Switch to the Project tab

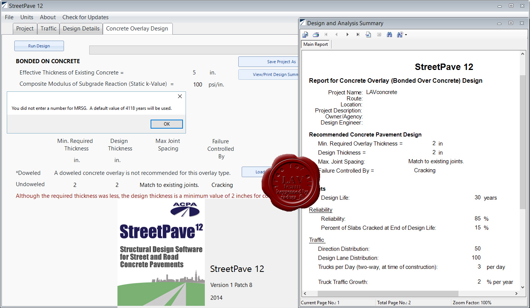click(25, 29)
